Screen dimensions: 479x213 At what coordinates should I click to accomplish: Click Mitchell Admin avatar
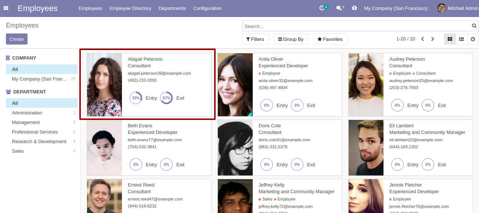point(442,8)
